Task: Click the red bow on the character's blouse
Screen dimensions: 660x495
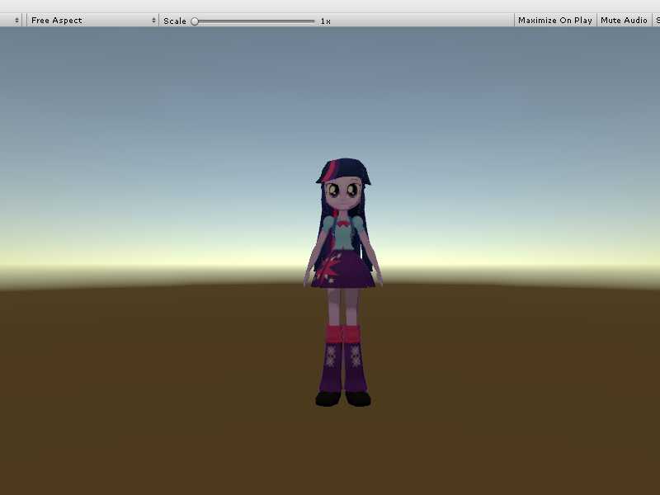Action: [342, 222]
